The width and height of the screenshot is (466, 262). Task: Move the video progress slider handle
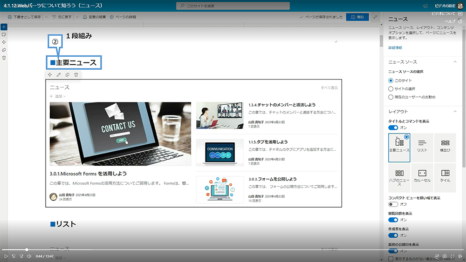27,249
